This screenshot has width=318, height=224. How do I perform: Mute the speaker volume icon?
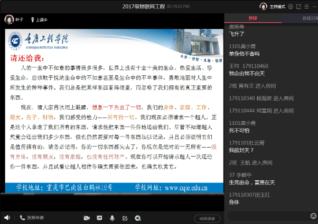(7, 218)
